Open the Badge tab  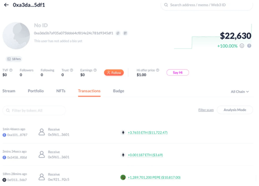tap(119, 91)
